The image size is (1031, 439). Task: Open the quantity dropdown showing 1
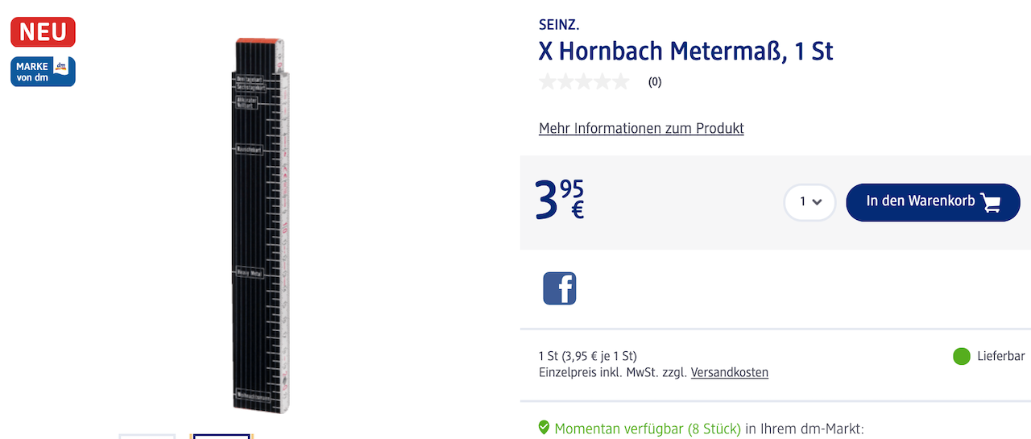coord(809,202)
